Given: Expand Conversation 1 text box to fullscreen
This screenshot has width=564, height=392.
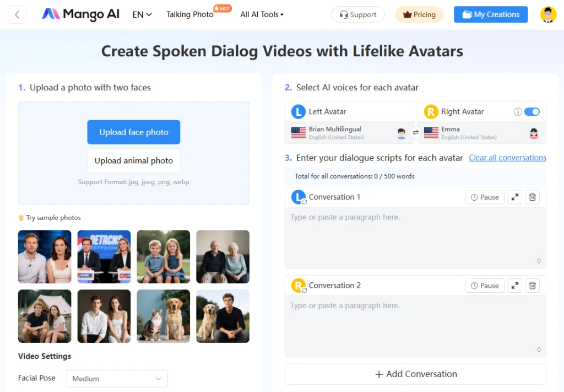Looking at the screenshot, I should tap(514, 197).
